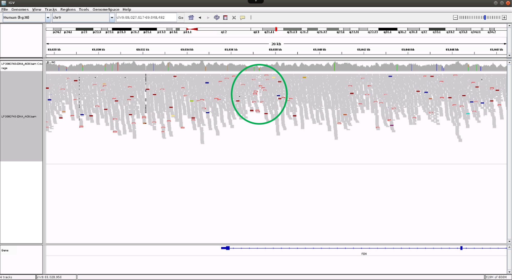The image size is (512, 280).
Task: Open the Human (hg38) genome dropdown
Action: pyautogui.click(x=48, y=18)
